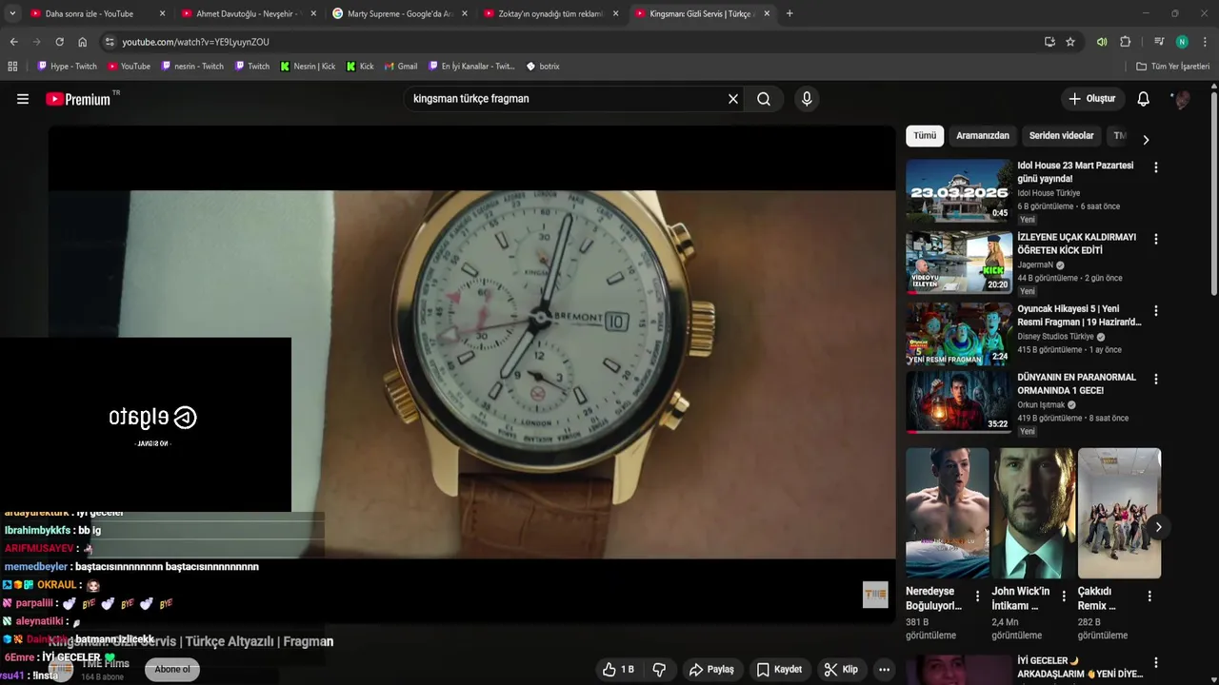This screenshot has height=685, width=1219.
Task: Click the TME channel watermark in player
Action: point(875,595)
